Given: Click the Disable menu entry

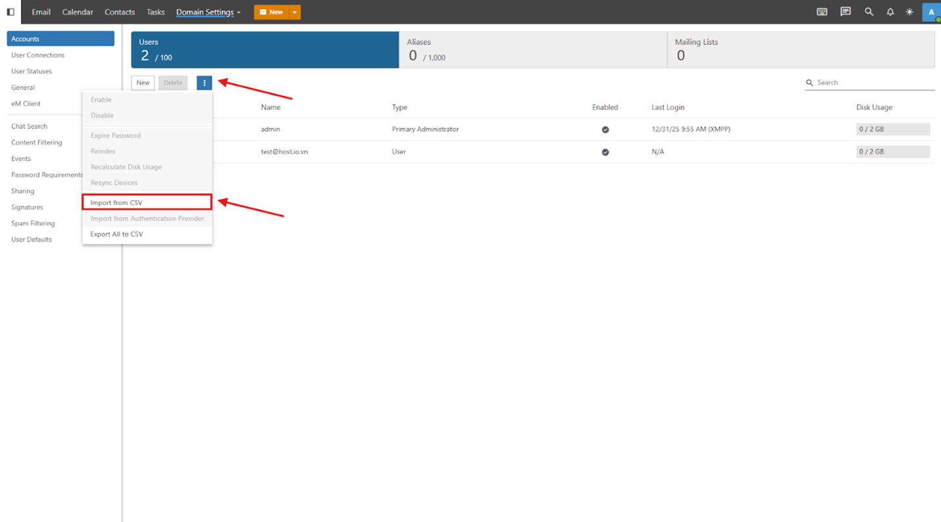Looking at the screenshot, I should click(147, 116).
